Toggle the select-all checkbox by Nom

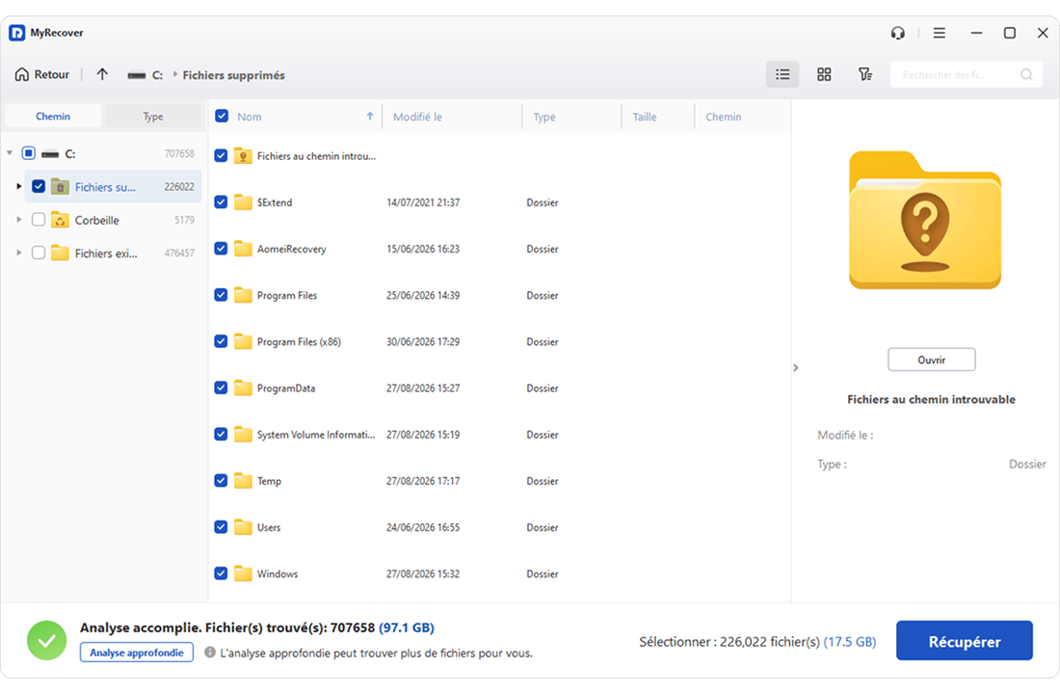click(x=222, y=116)
